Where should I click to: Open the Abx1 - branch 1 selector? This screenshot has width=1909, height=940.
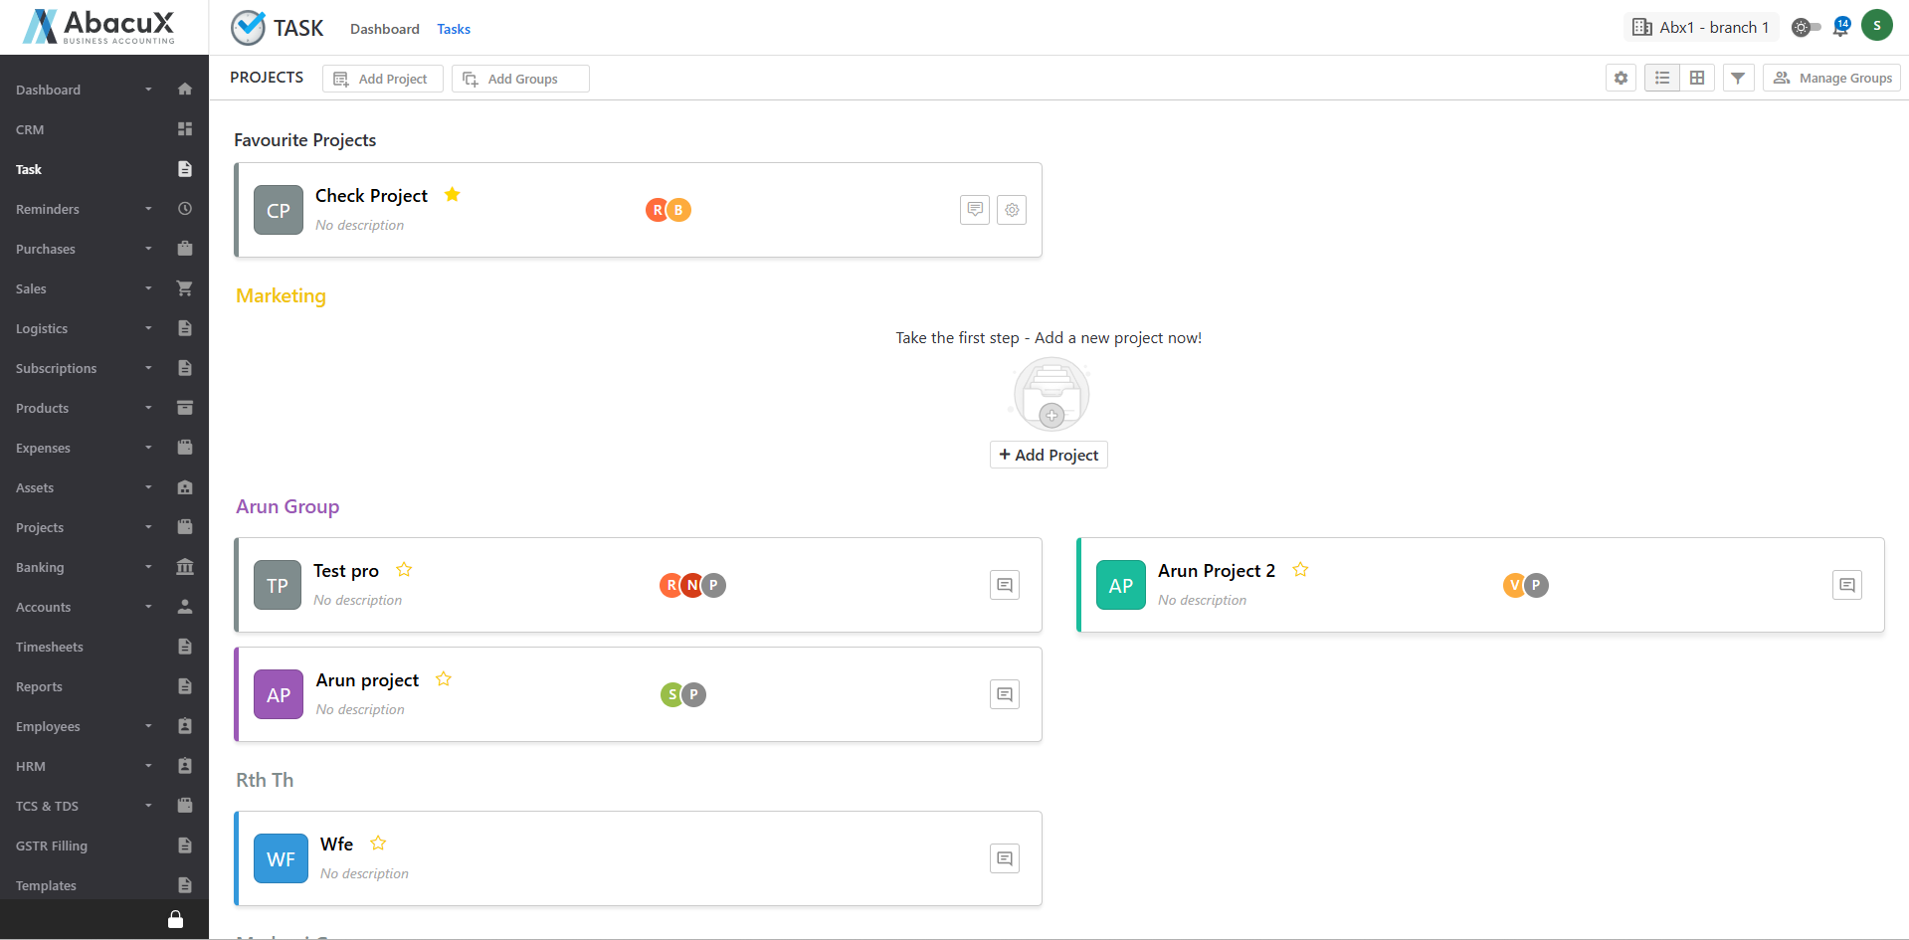tap(1701, 28)
